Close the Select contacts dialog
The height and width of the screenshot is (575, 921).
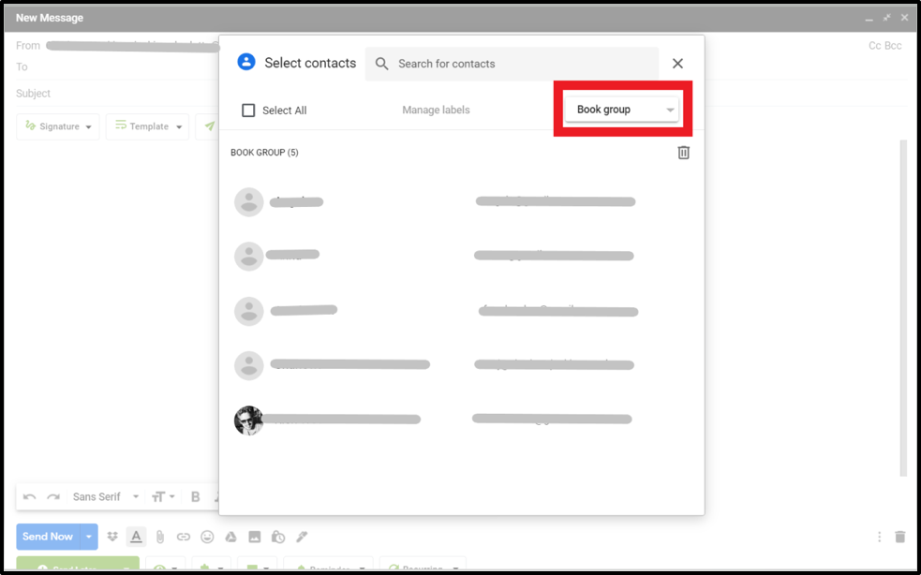[677, 64]
